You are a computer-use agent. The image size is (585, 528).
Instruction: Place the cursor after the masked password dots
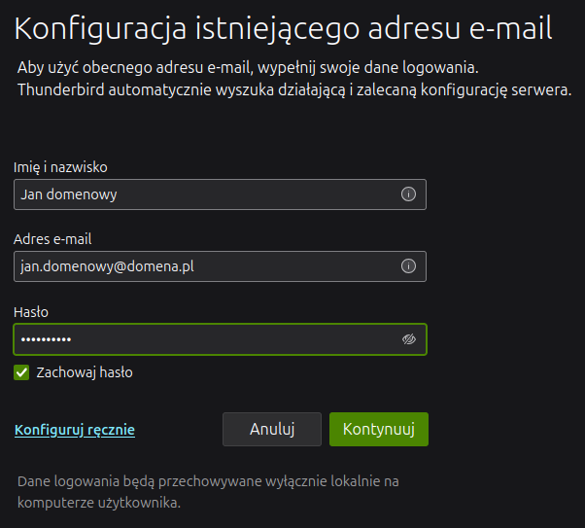click(73, 339)
